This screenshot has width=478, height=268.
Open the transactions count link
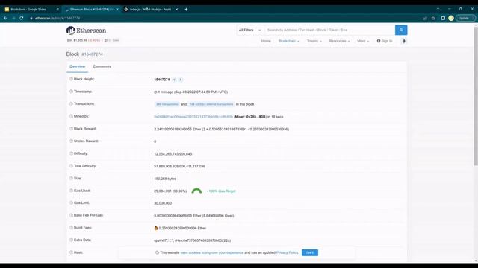click(x=167, y=104)
